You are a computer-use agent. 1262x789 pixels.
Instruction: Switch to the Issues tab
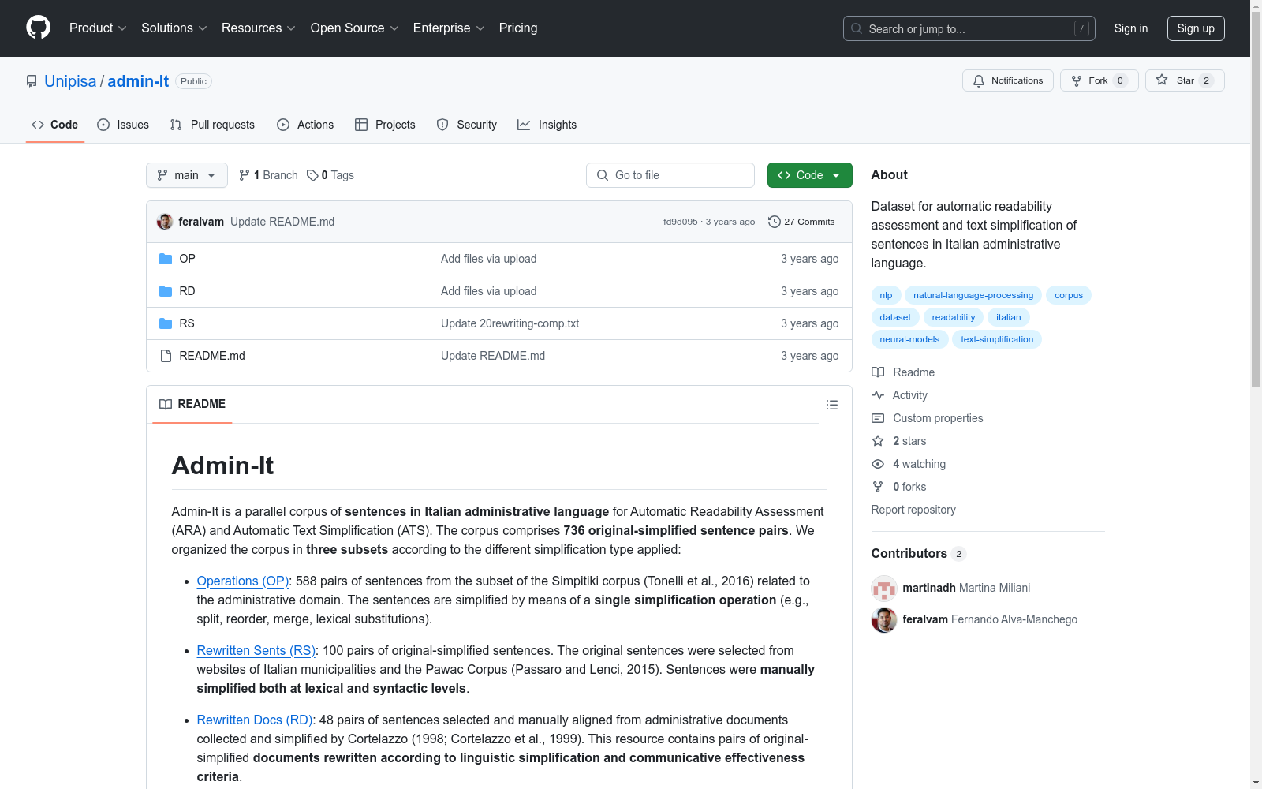(123, 125)
